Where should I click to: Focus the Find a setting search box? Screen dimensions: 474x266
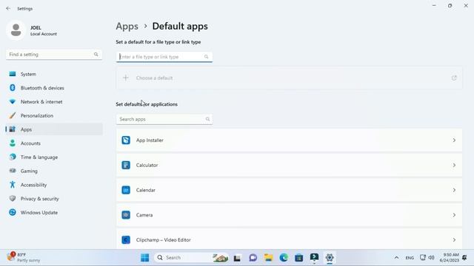coord(54,55)
